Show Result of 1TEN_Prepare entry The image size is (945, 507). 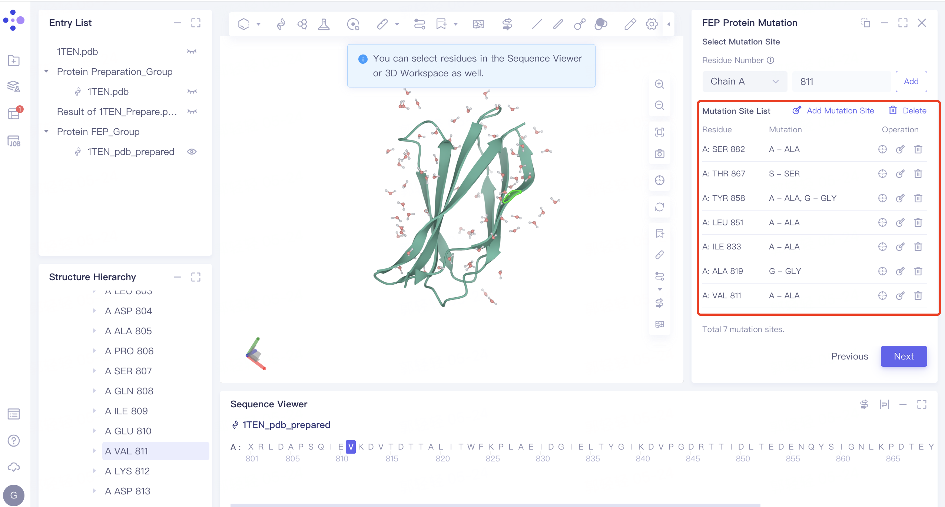pos(192,112)
